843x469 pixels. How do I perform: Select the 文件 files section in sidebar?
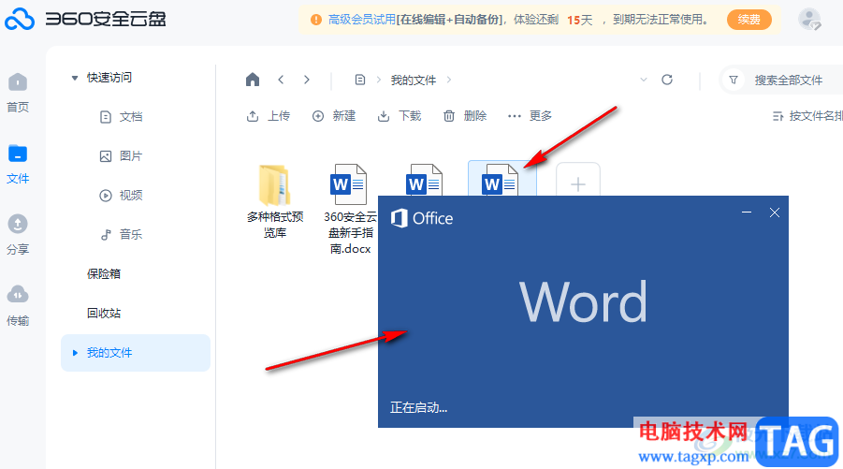click(x=18, y=164)
